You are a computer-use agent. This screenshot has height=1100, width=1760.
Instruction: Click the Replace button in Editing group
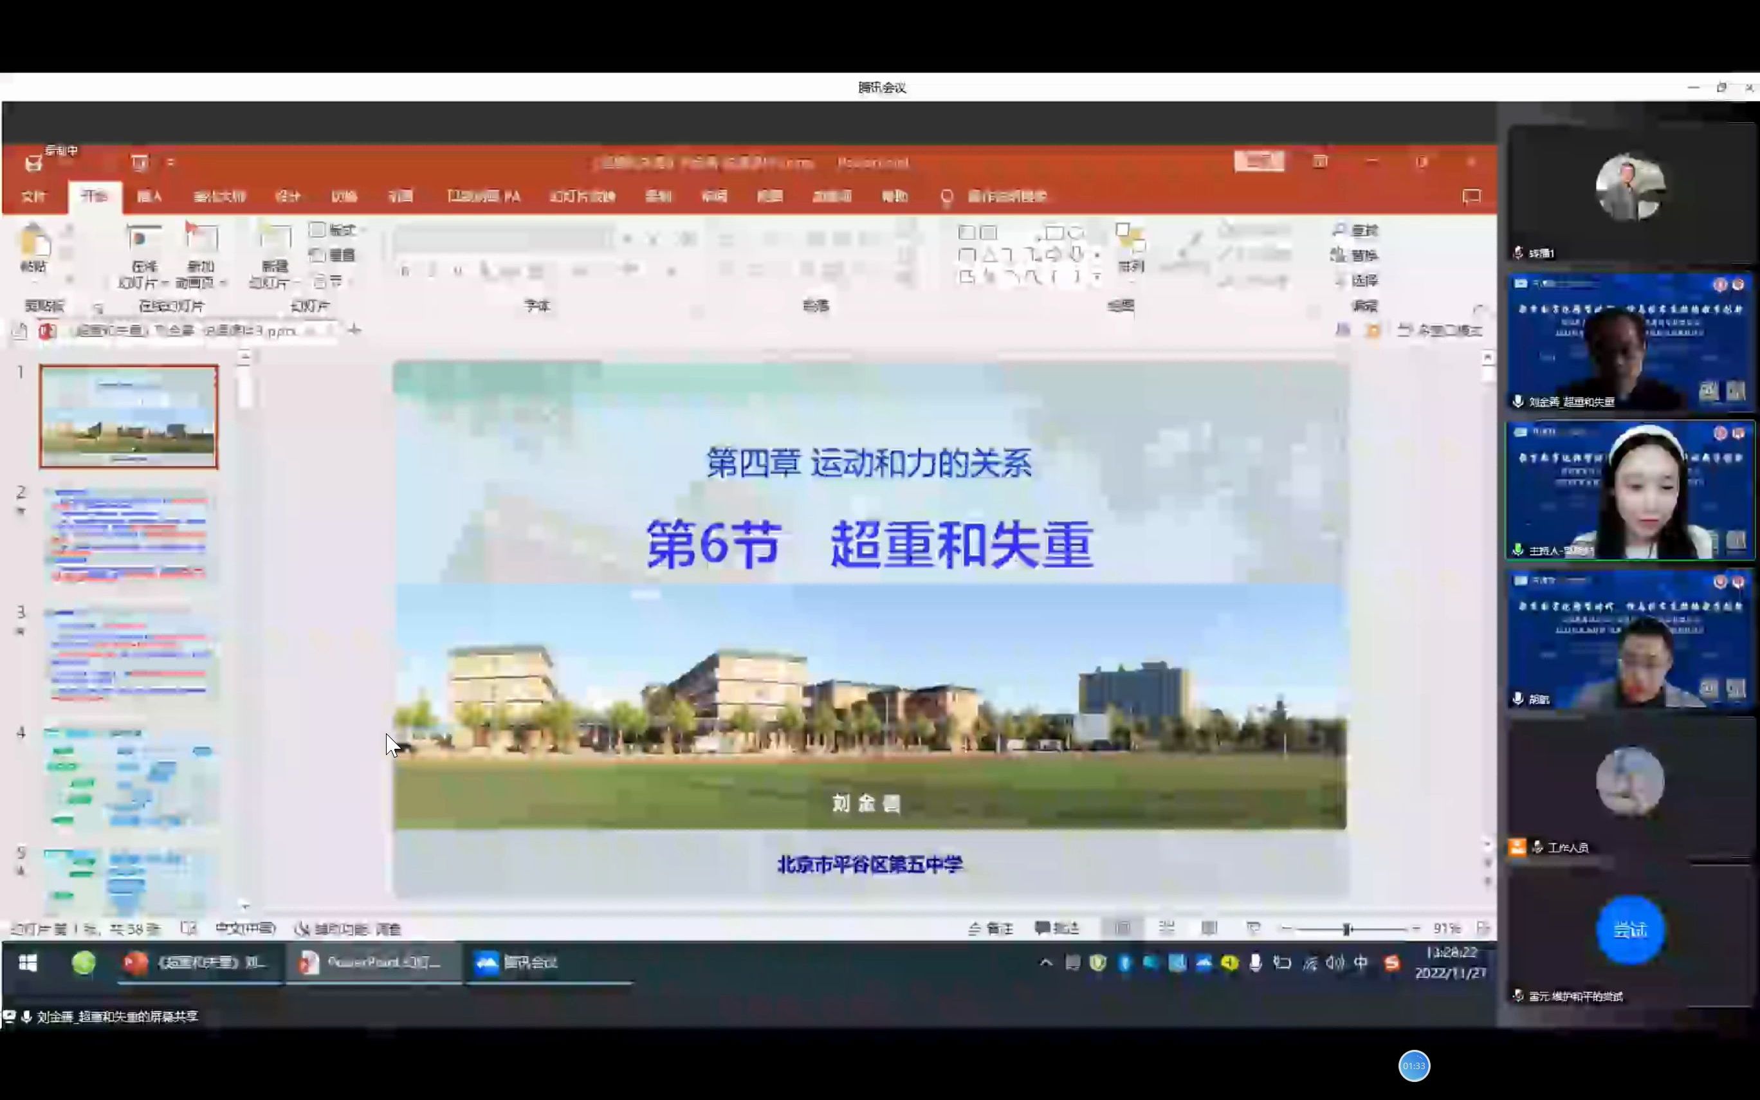point(1354,255)
